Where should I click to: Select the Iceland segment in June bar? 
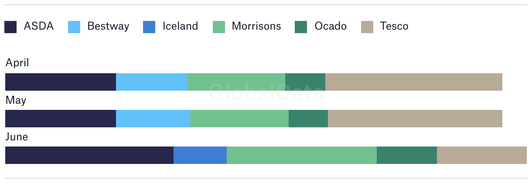coord(200,155)
